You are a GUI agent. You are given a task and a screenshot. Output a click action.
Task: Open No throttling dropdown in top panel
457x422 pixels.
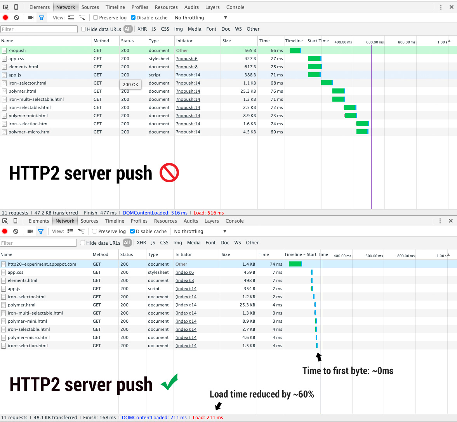[x=201, y=18]
